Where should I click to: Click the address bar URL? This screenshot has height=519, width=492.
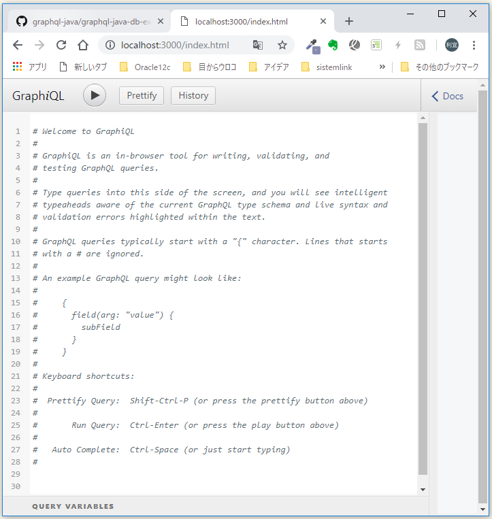[175, 45]
